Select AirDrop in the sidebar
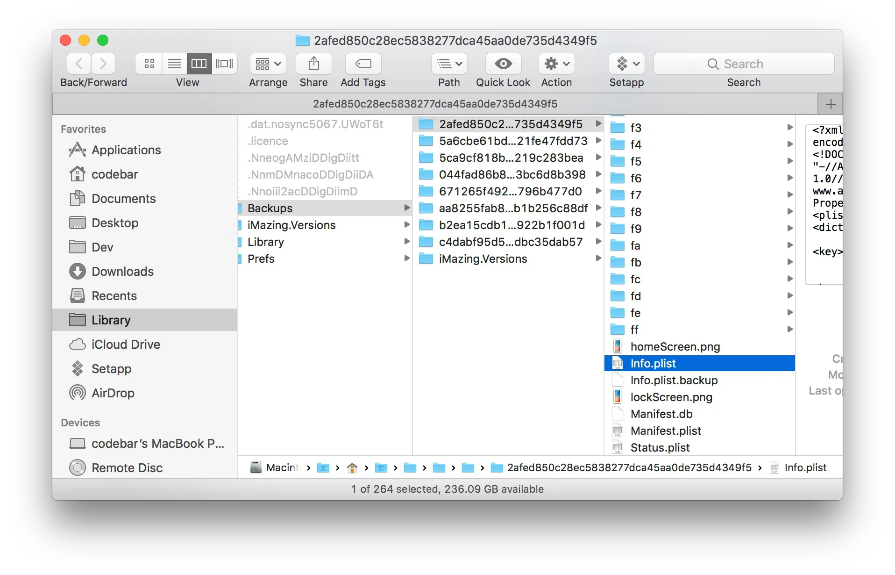Image resolution: width=895 pixels, height=575 pixels. [112, 393]
